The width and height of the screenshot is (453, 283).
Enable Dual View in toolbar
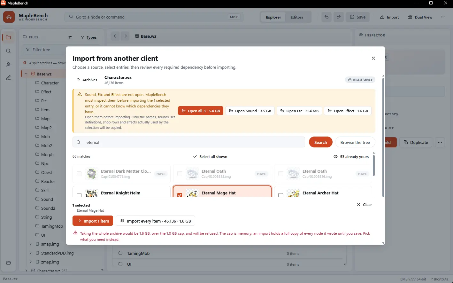click(420, 17)
